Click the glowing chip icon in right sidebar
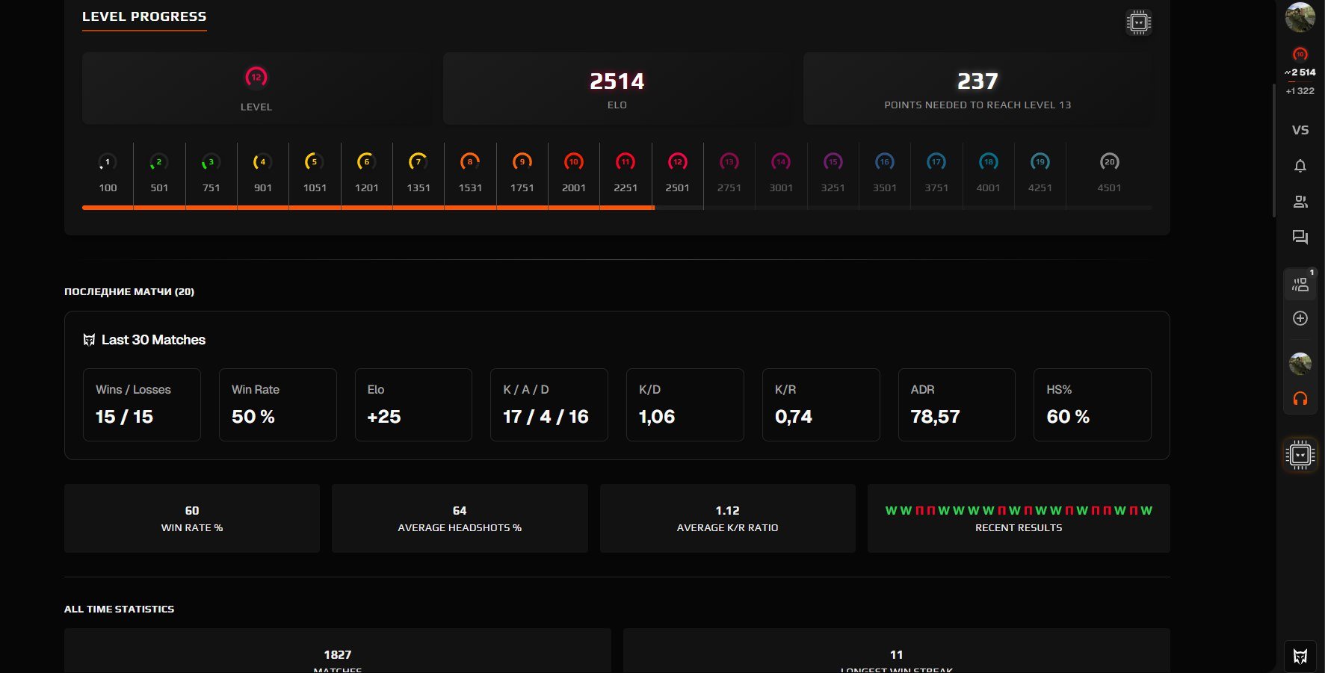Image resolution: width=1325 pixels, height=673 pixels. tap(1300, 454)
